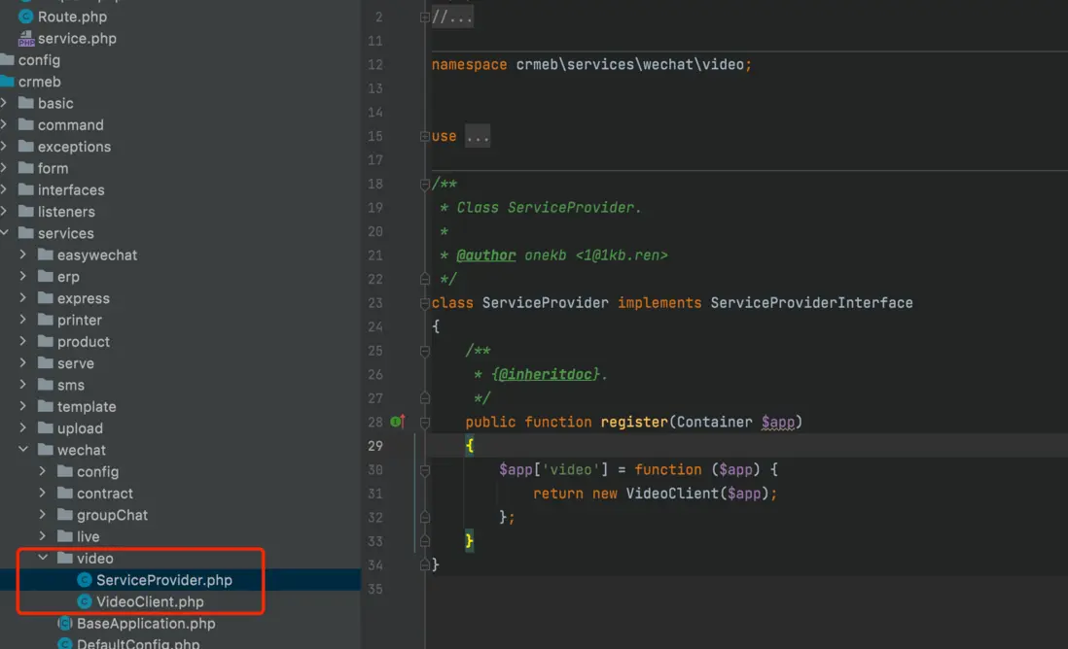Expand the live folder arrow

tap(42, 536)
